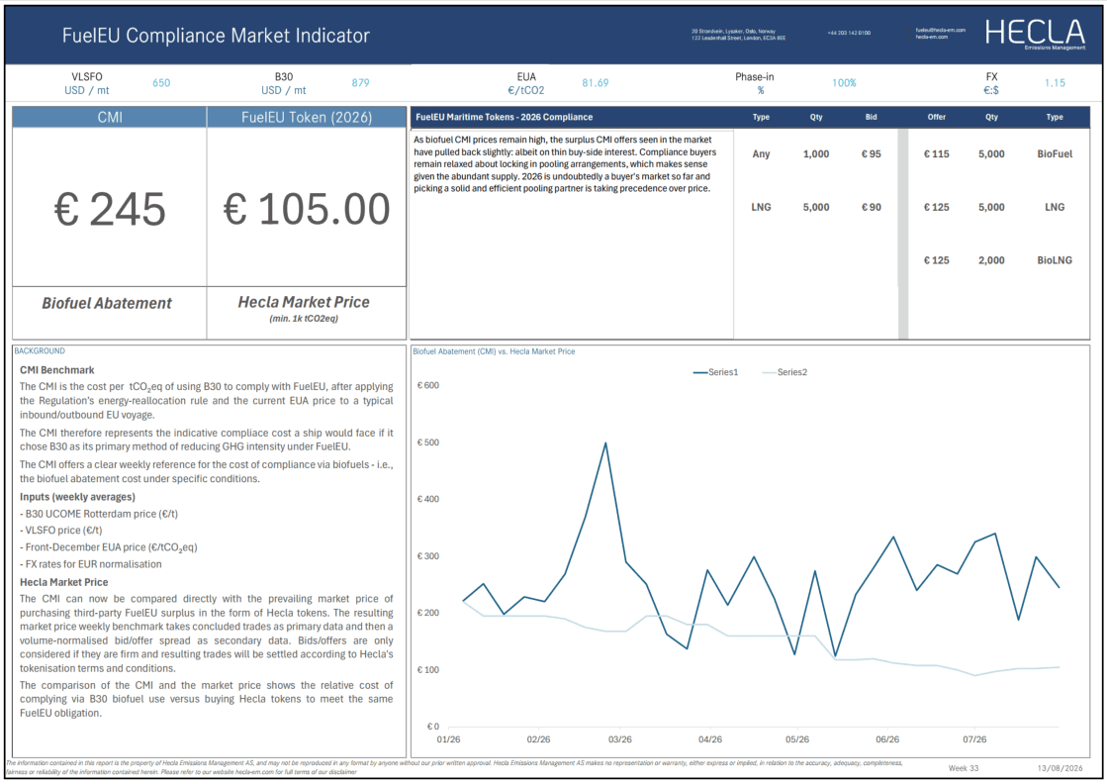Click the date 13/08/2026 in the footer
This screenshot has height=784, width=1107.
pyautogui.click(x=1060, y=768)
